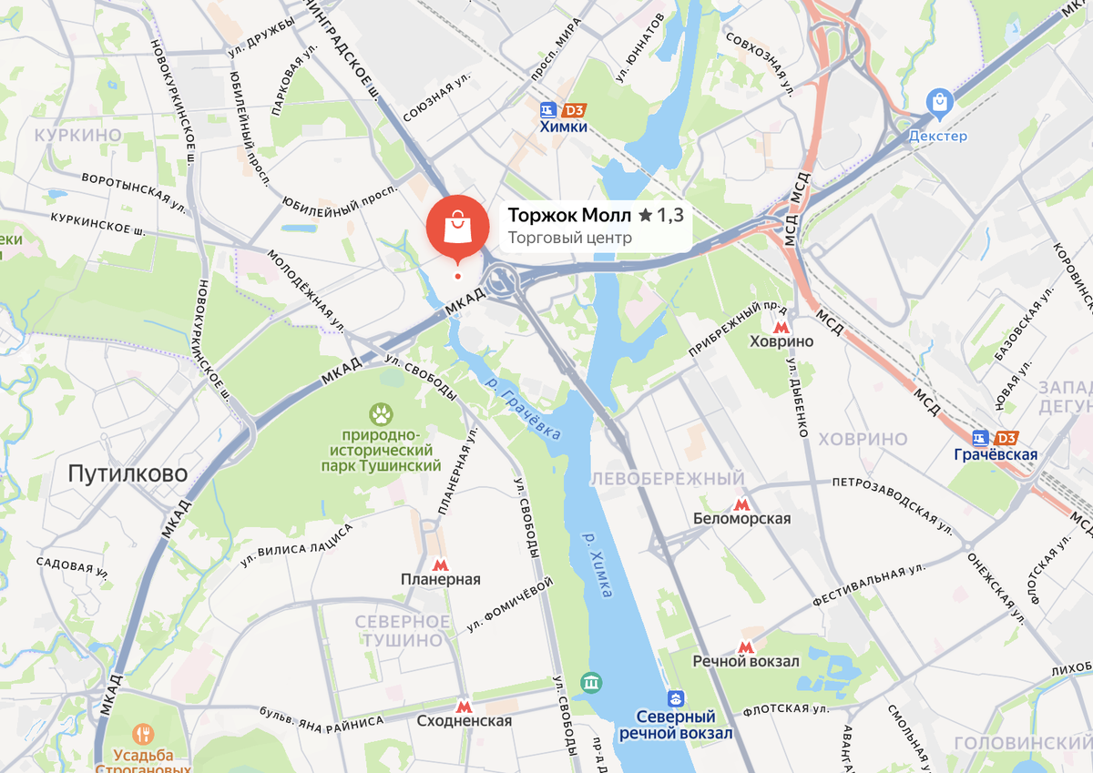Select the Путилково district label
Screen dimensions: 1093x773
click(x=128, y=473)
